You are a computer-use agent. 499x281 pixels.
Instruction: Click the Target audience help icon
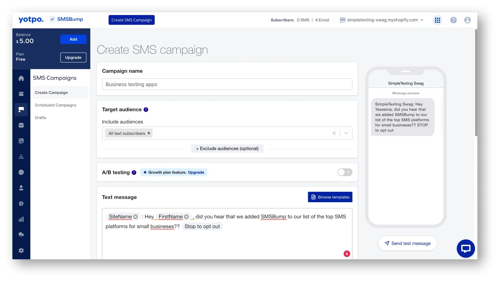[146, 110]
